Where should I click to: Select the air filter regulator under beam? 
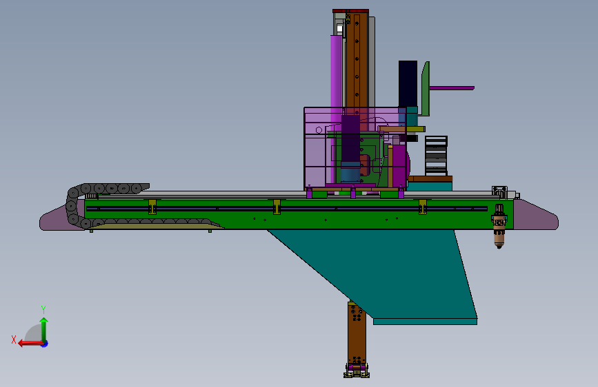point(499,227)
